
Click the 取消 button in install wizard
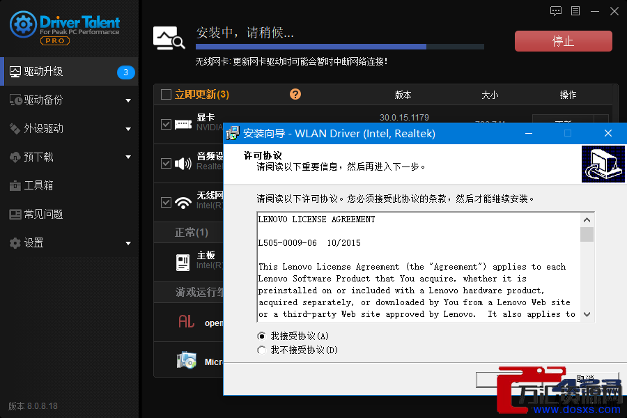pyautogui.click(x=585, y=379)
